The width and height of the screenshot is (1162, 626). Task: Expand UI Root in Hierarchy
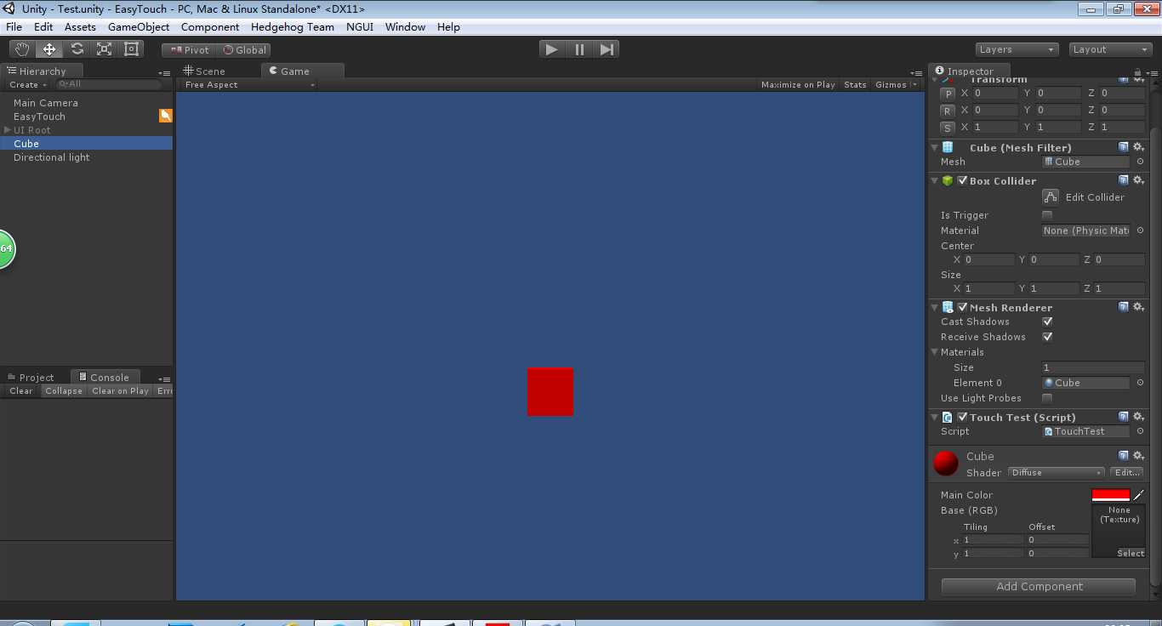tap(8, 130)
